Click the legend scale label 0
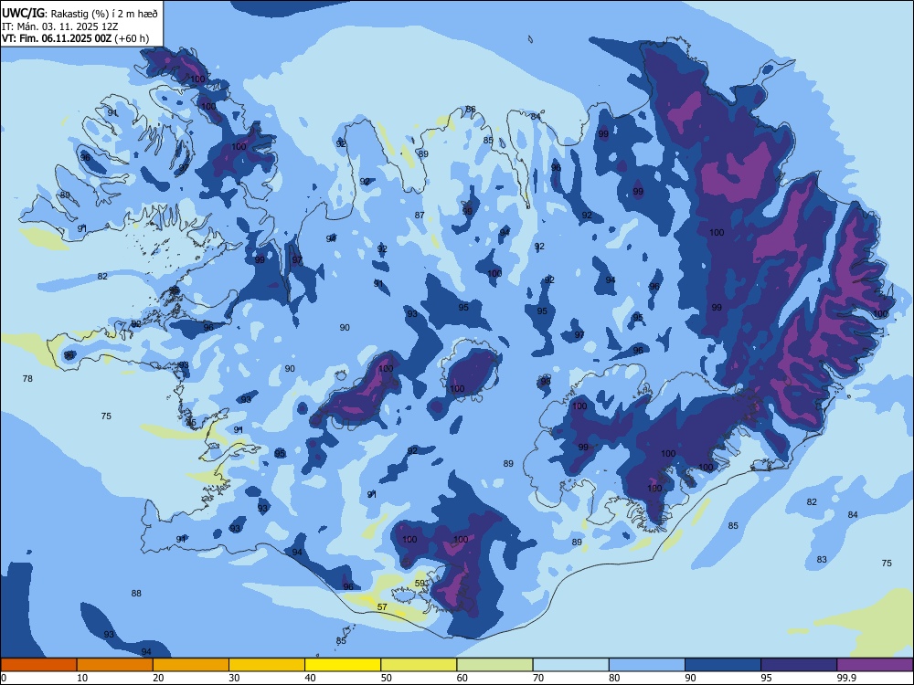The image size is (914, 685). 4,678
